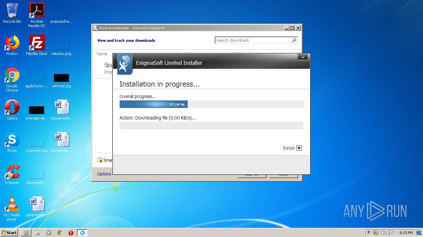Image resolution: width=423 pixels, height=237 pixels.
Task: Launch Skype from the desktop
Action: [x=12, y=142]
